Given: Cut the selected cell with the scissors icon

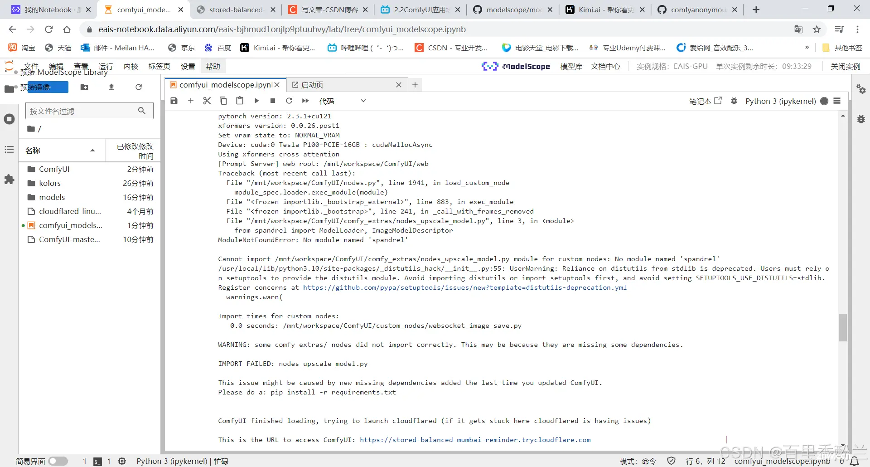Looking at the screenshot, I should 207,101.
